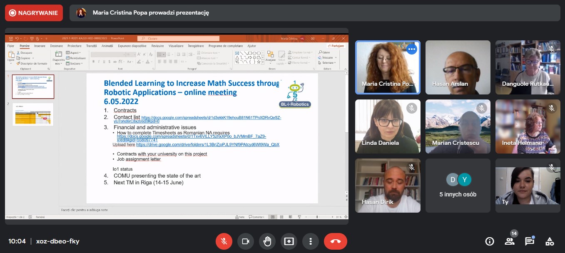
Task: Expand the Selectare dropdown
Action: [x=326, y=63]
